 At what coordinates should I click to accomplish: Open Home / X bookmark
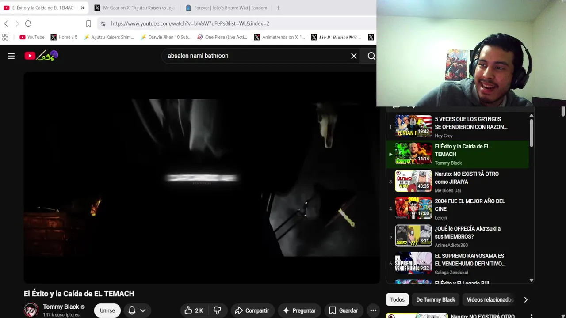tap(64, 37)
